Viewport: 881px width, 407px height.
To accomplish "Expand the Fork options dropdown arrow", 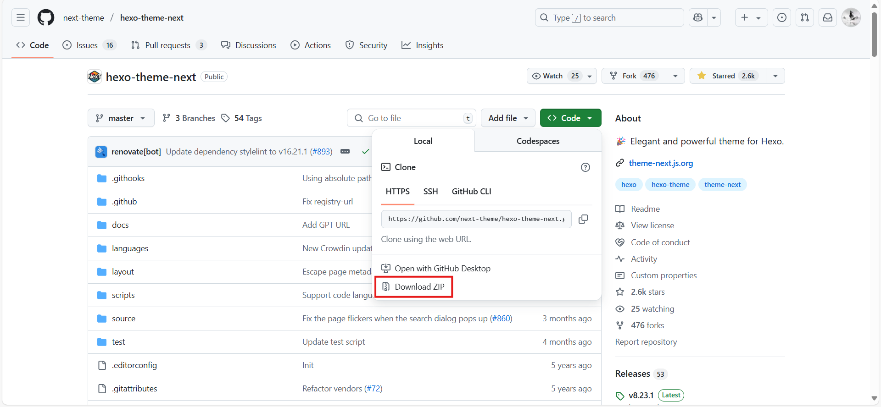I will [x=675, y=76].
